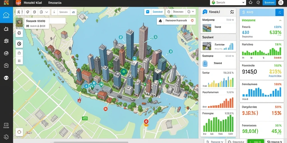Toggle the blue square layer button on map

147,12
